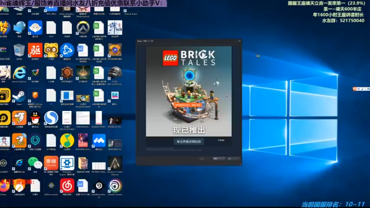Launch the Douyu shark icon beside QQ penguin
The width and height of the screenshot is (370, 208).
pyautogui.click(x=19, y=118)
